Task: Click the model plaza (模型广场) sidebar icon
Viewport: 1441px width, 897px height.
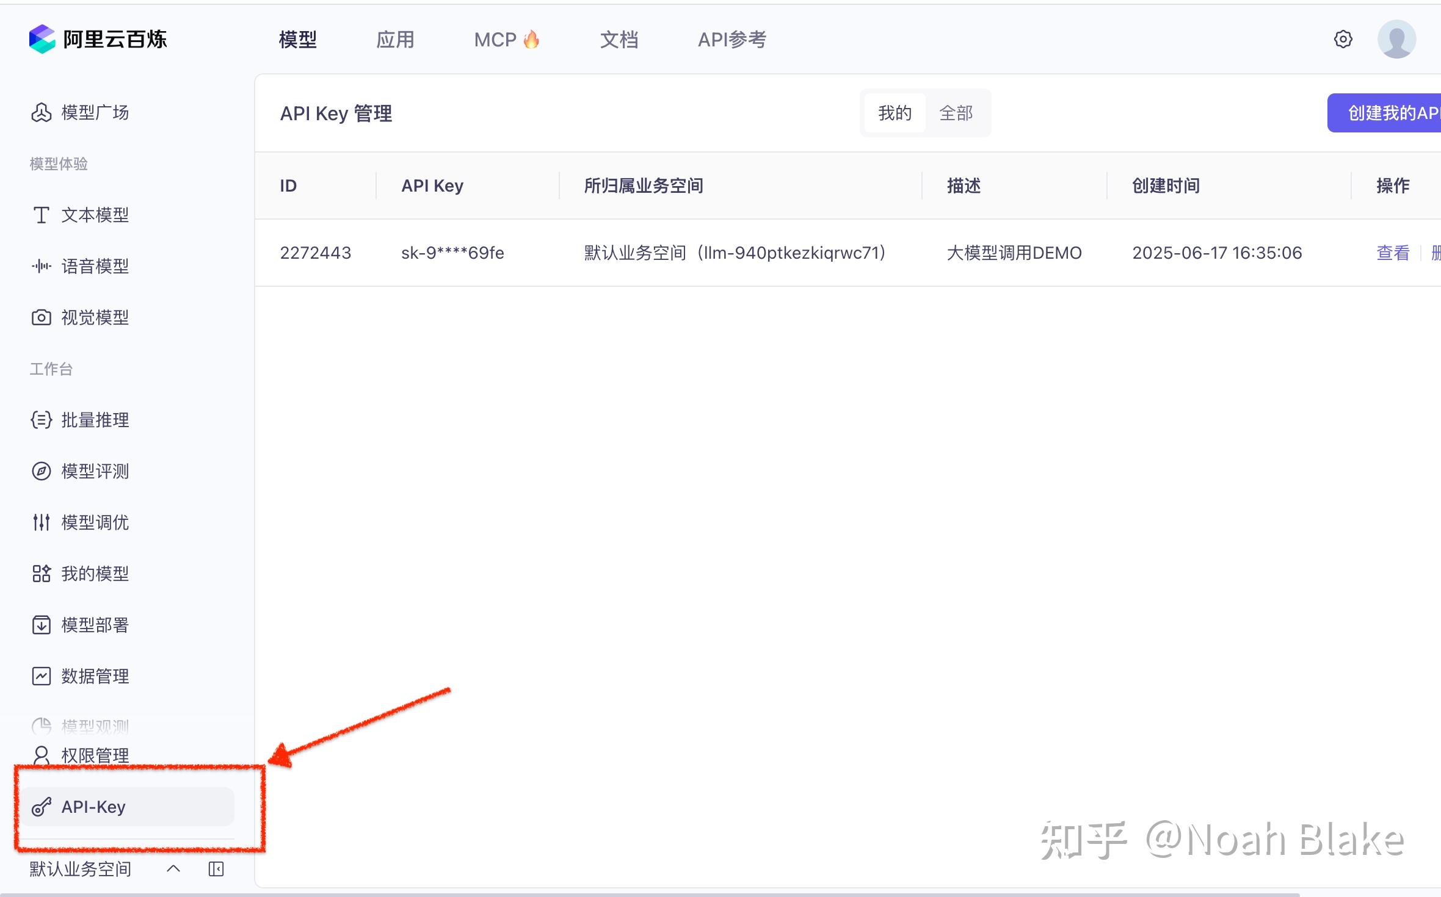Action: 41,112
